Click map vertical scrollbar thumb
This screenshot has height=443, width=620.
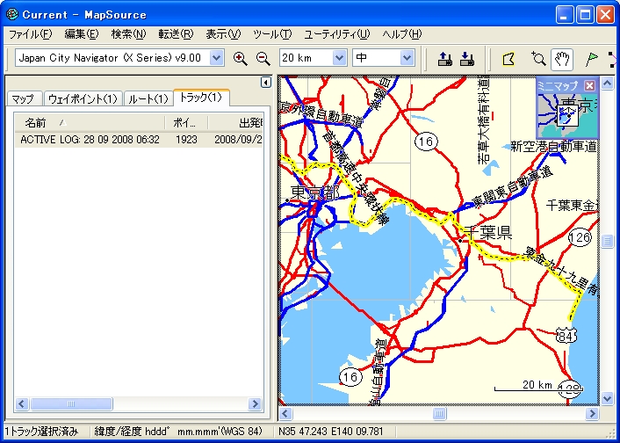click(x=608, y=241)
